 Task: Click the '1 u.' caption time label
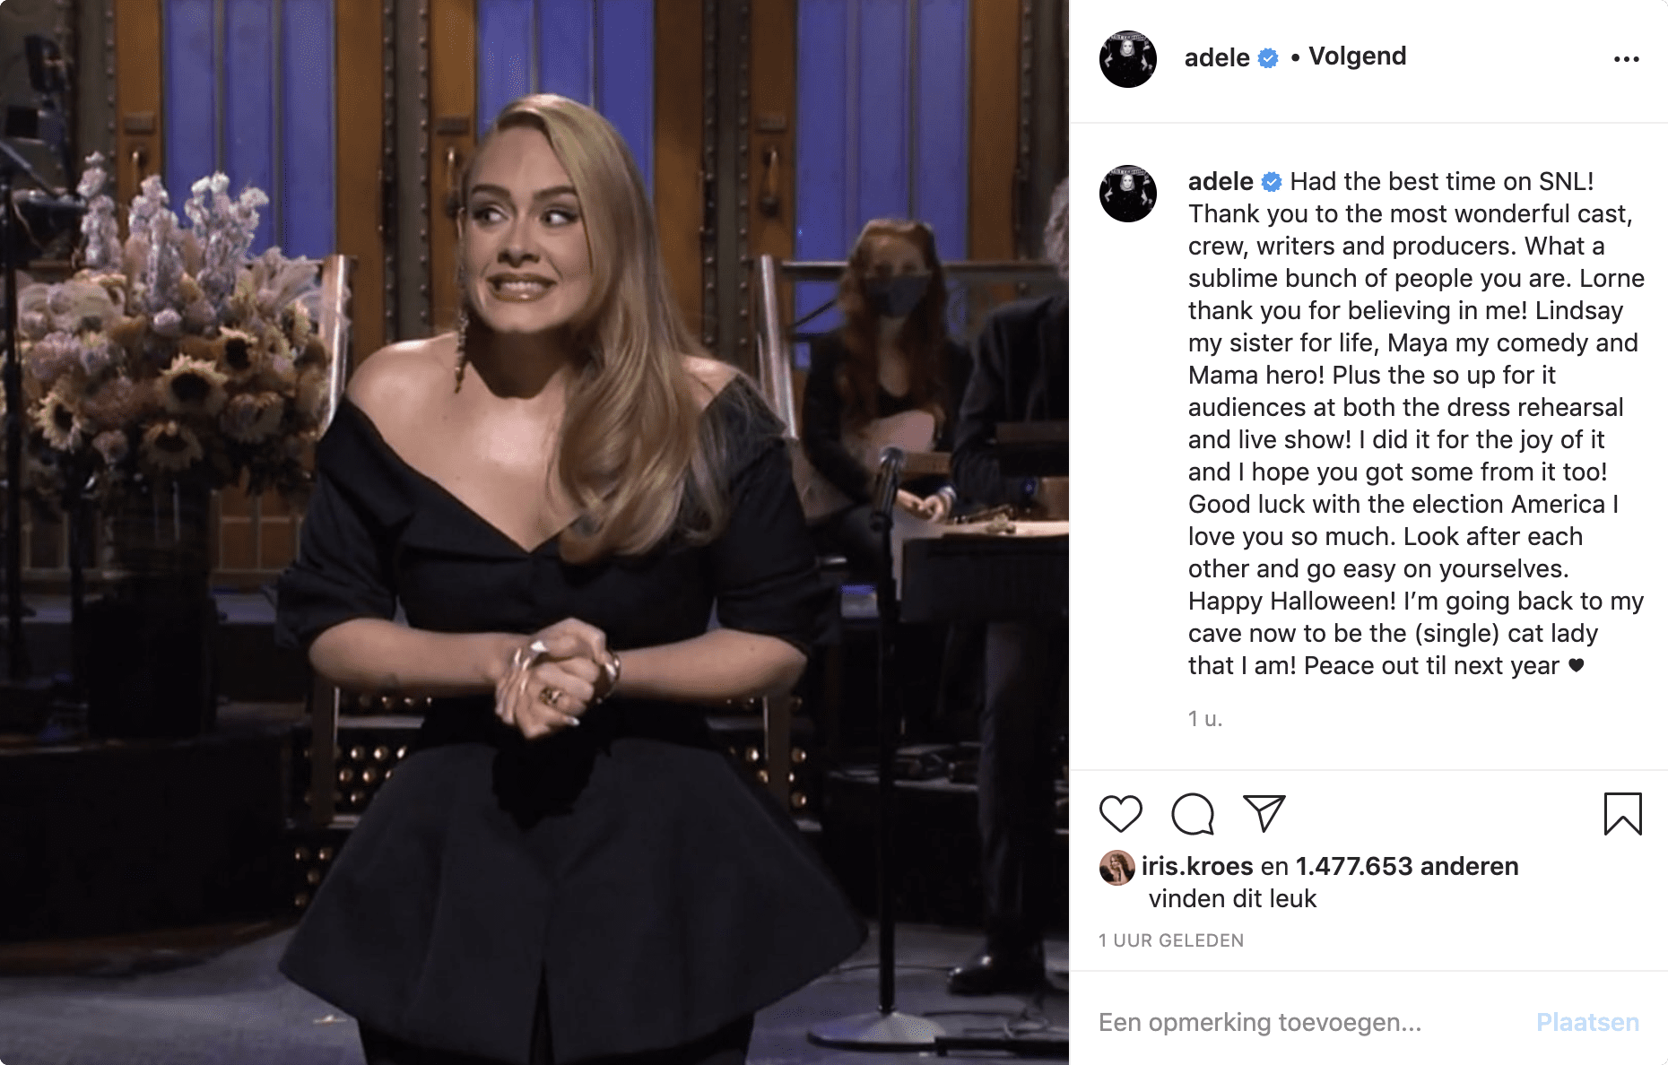(1205, 718)
